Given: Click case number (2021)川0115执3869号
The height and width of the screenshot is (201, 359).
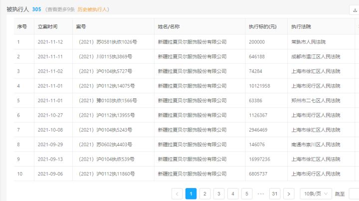Looking at the screenshot, I should pos(105,56).
